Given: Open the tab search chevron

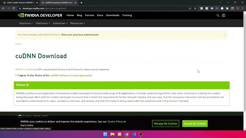Looking at the screenshot, I should coord(220,2).
